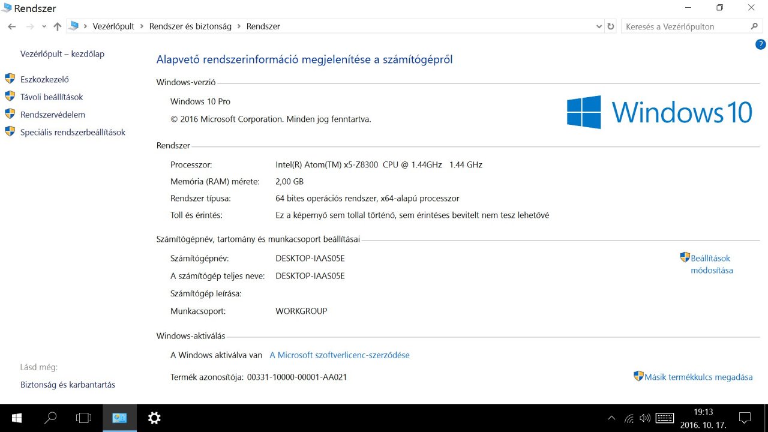Click shield icon beside Eszközkezelő
This screenshot has width=768, height=432.
click(x=10, y=79)
